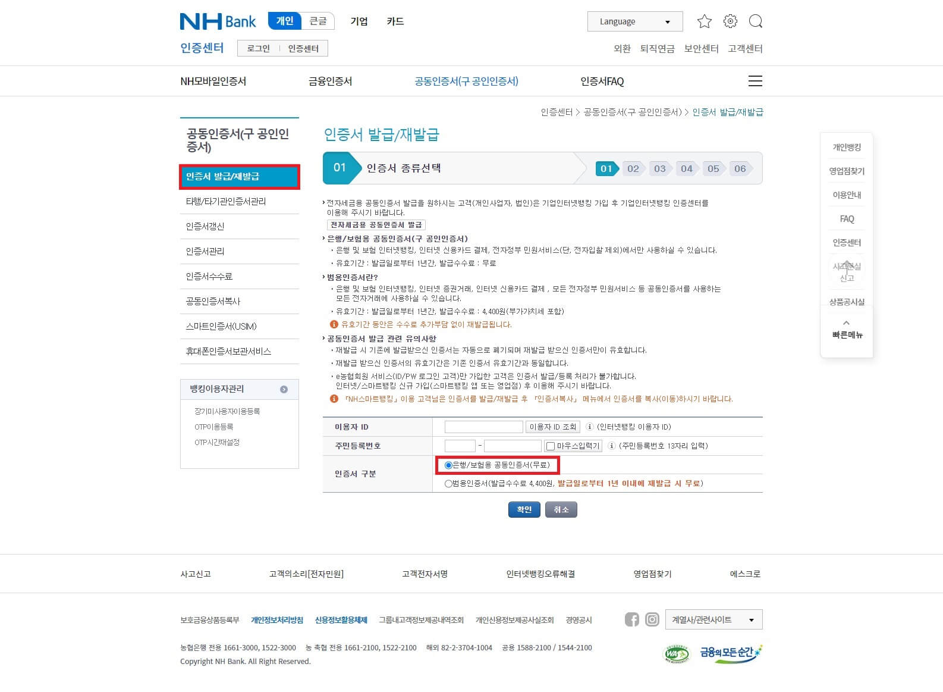Click the 이용자 ID input field

click(x=484, y=427)
